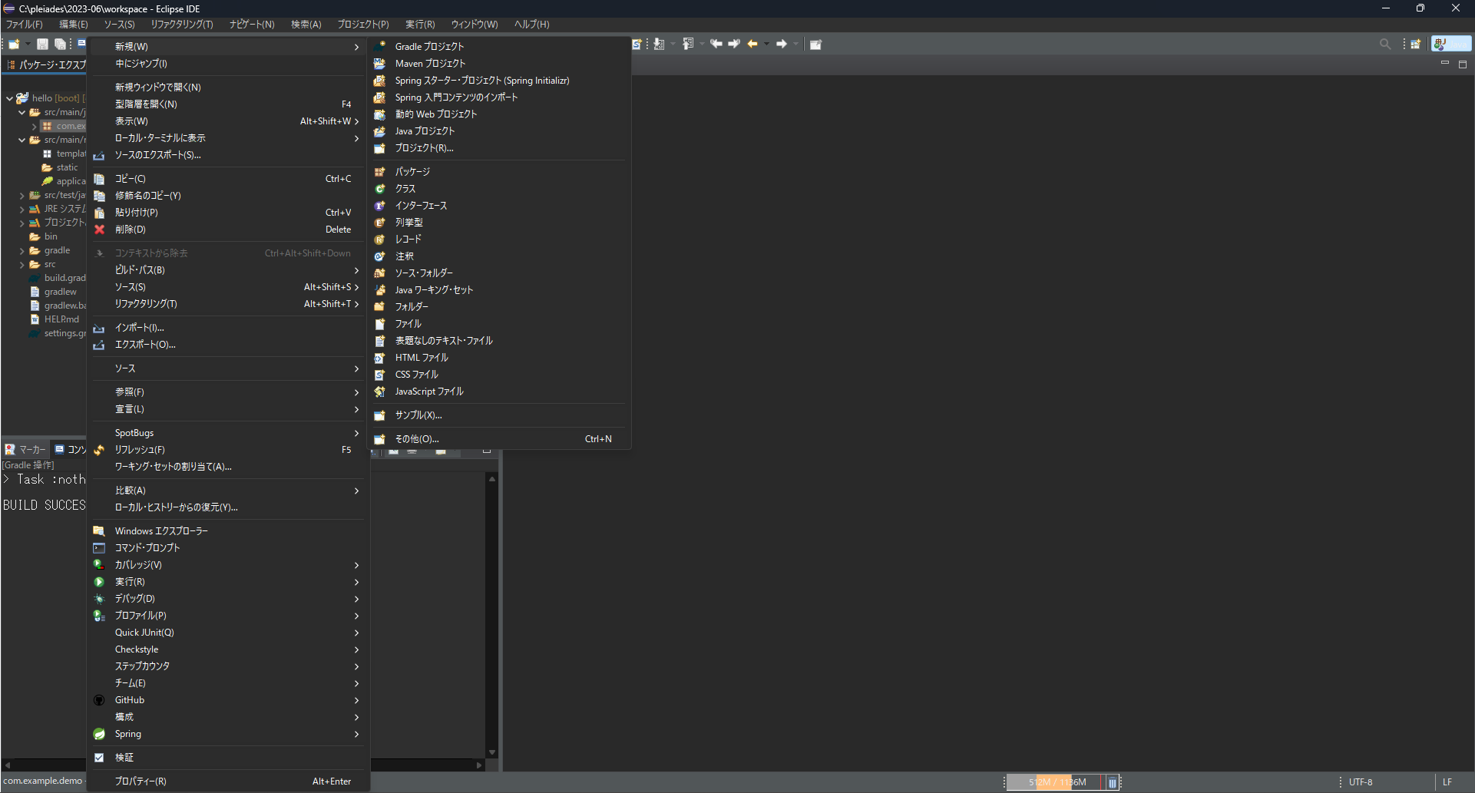The height and width of the screenshot is (793, 1475).
Task: Click the command prompt icon
Action: coord(99,548)
